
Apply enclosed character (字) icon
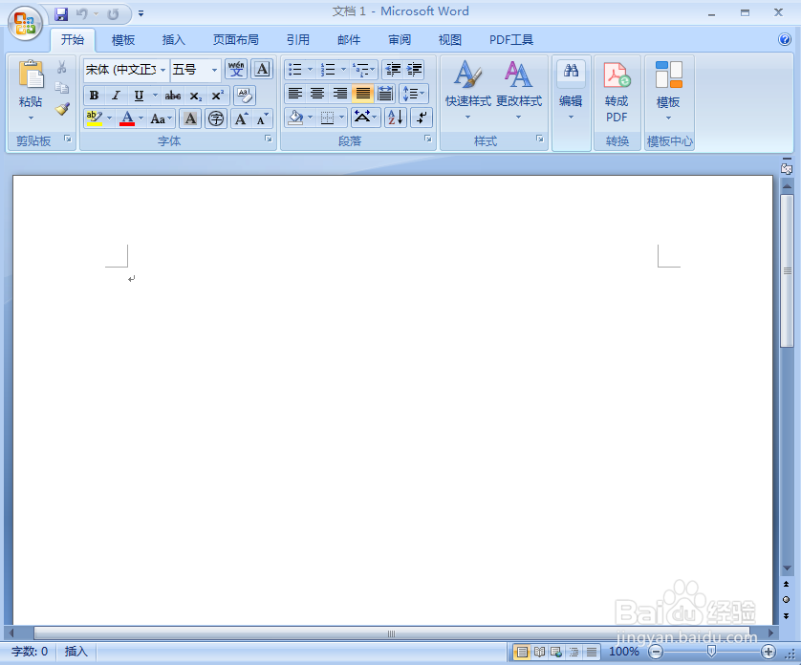[x=216, y=119]
